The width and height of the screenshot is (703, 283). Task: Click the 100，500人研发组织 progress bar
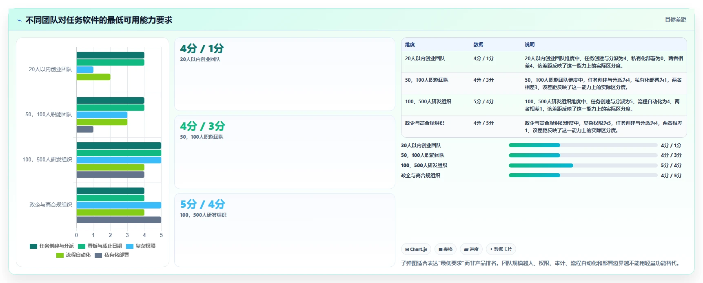583,165
